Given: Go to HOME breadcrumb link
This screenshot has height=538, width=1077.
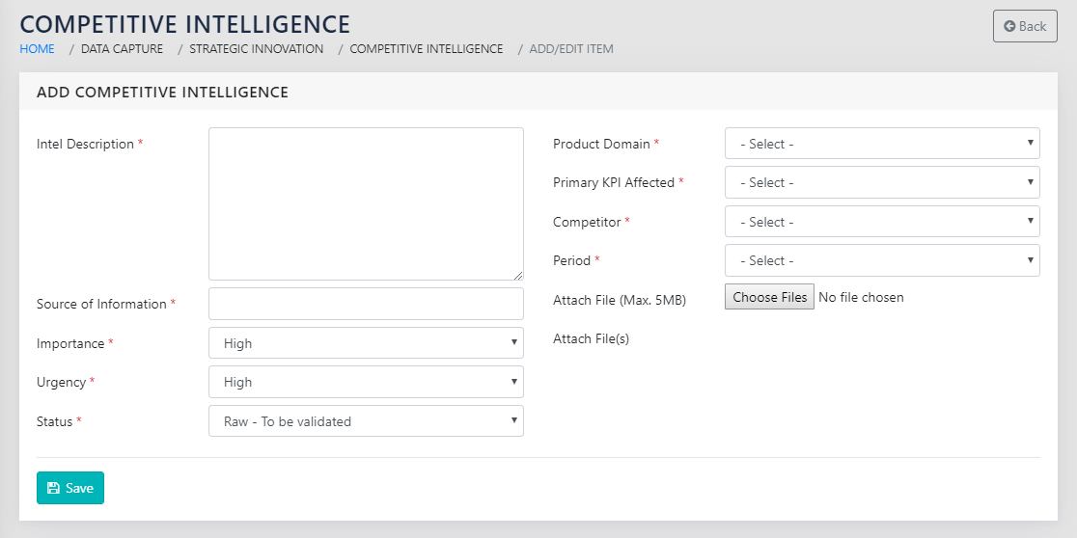Looking at the screenshot, I should 38,48.
